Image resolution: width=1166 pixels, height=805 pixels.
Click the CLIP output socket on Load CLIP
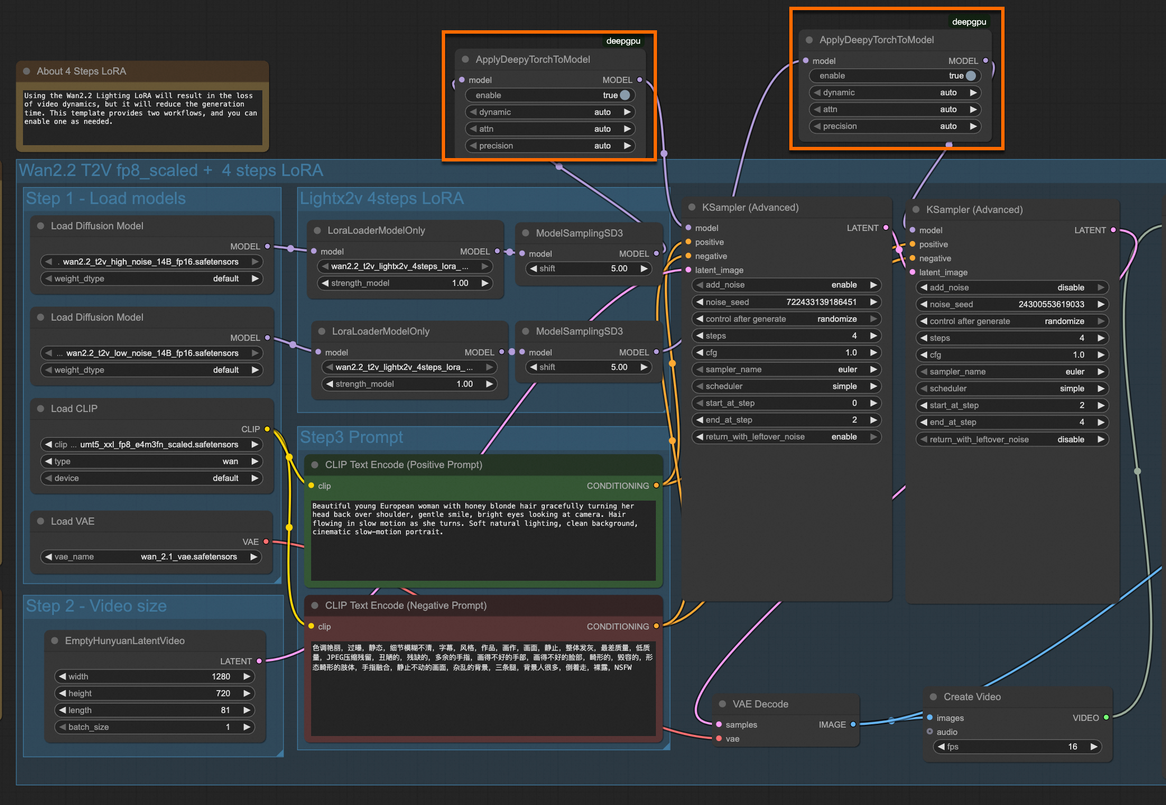(267, 429)
